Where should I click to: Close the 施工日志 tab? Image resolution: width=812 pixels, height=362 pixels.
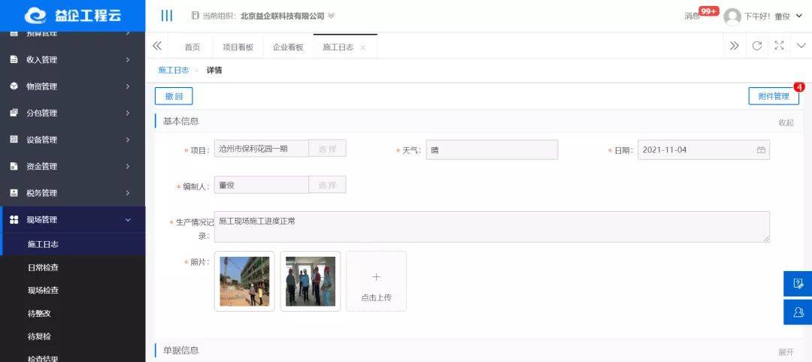tap(363, 47)
